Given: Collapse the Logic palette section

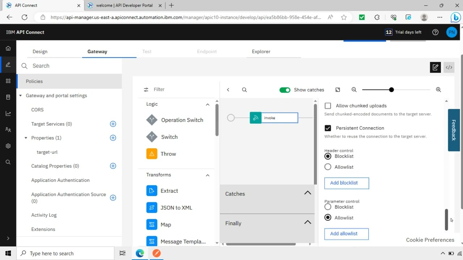Looking at the screenshot, I should (208, 104).
